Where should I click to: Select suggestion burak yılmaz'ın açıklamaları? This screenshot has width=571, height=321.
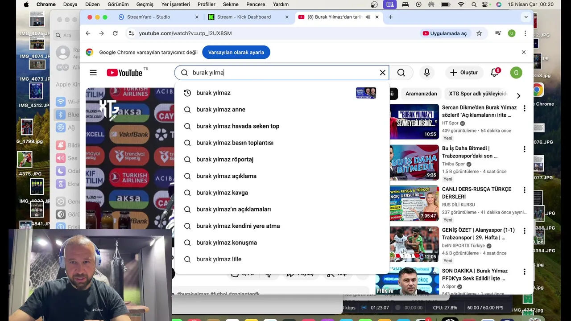[281, 210]
